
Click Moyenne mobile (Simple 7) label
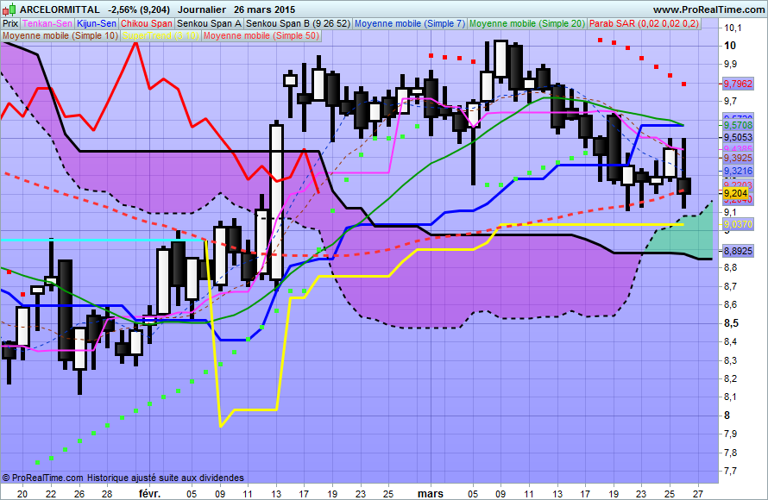[x=410, y=23]
